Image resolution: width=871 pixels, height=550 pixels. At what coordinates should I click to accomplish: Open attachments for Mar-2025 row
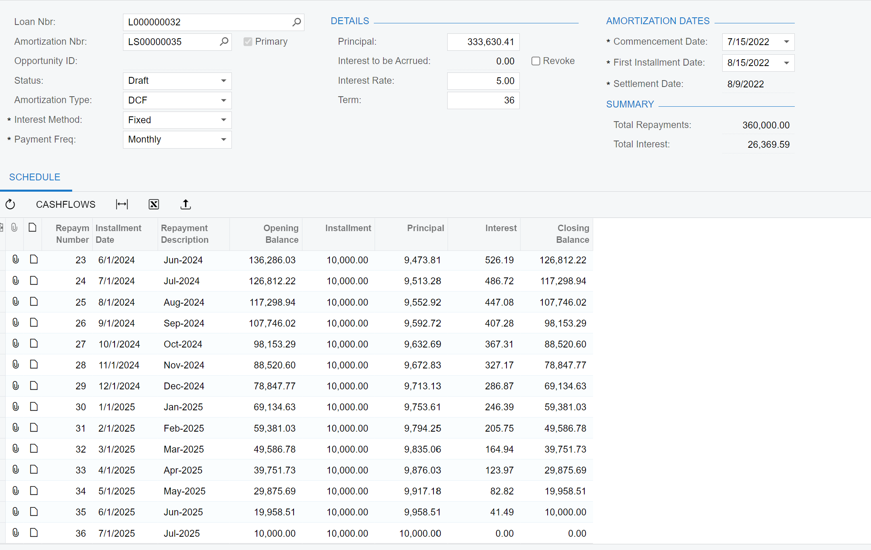point(16,449)
